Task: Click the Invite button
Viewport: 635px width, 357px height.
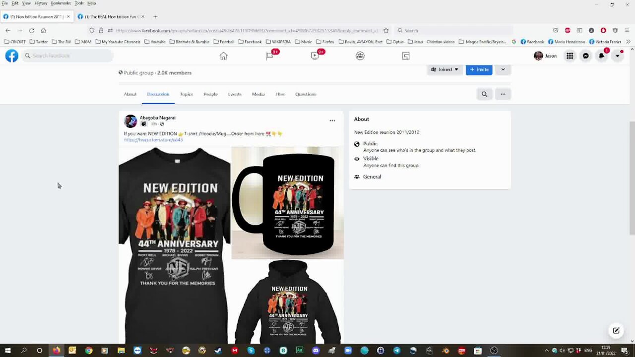Action: [x=479, y=69]
